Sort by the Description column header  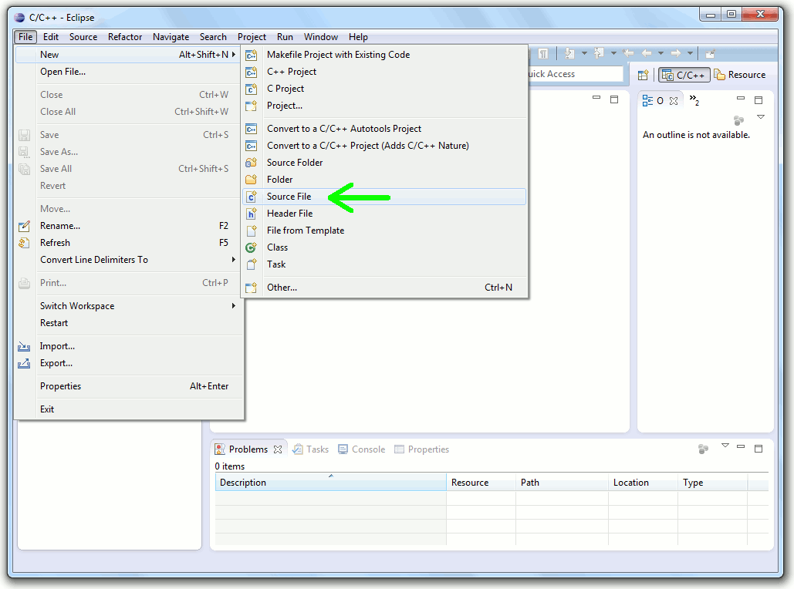(331, 483)
